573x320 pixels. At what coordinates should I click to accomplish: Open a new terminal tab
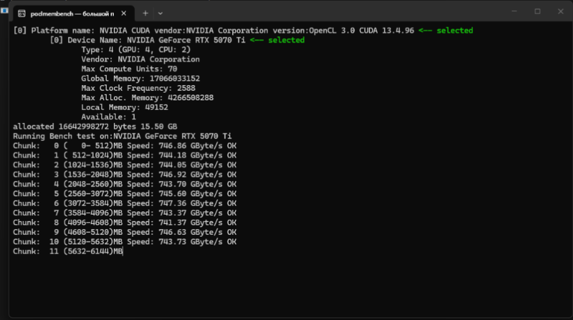click(146, 13)
